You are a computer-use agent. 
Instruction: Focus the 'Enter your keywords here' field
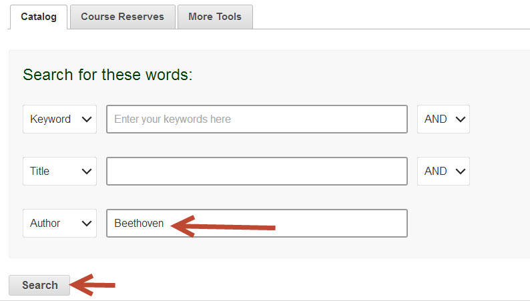click(x=256, y=119)
